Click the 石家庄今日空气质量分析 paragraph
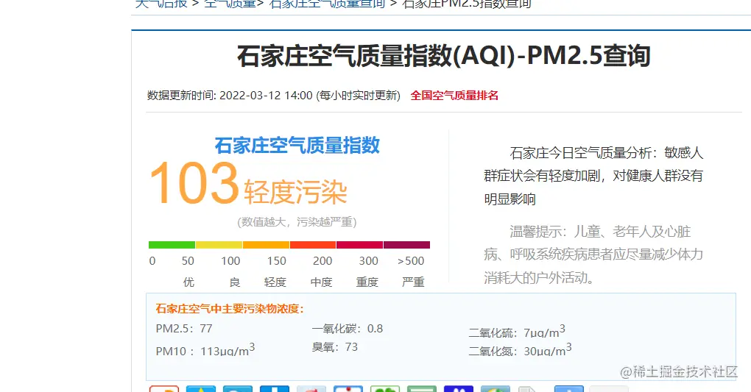 click(593, 176)
